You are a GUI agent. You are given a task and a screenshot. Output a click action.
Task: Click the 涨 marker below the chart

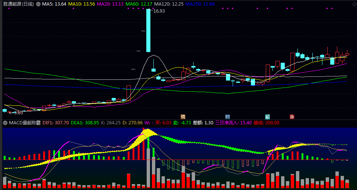coord(292,117)
